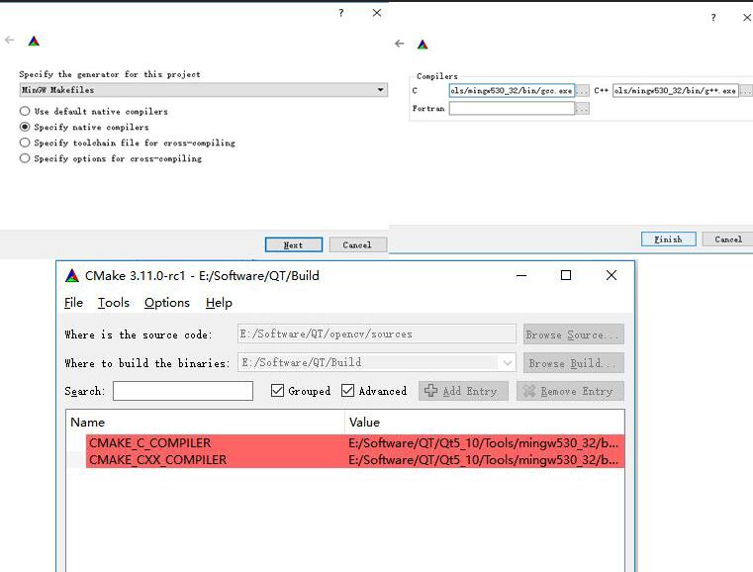Click back arrow in generator dialog
Screen dimensions: 753x572
(x=10, y=41)
